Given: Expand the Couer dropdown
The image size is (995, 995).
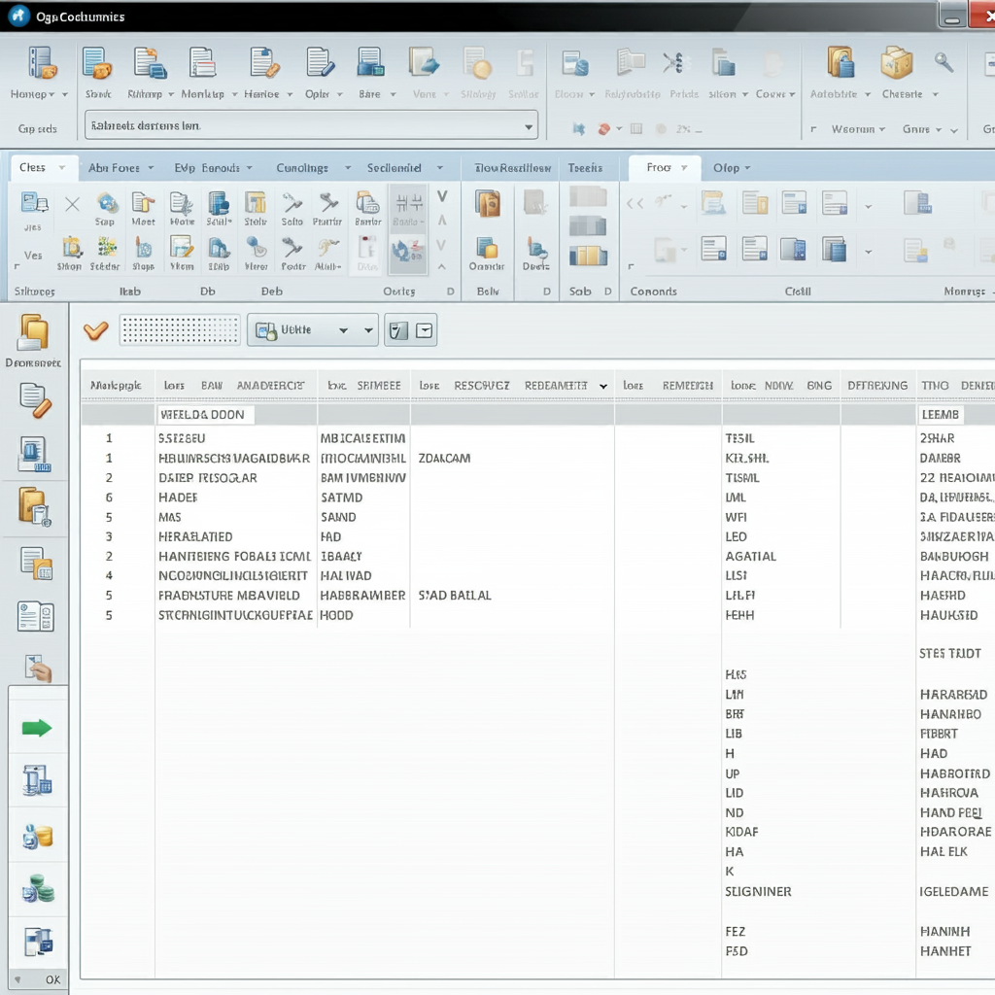Looking at the screenshot, I should [x=791, y=94].
